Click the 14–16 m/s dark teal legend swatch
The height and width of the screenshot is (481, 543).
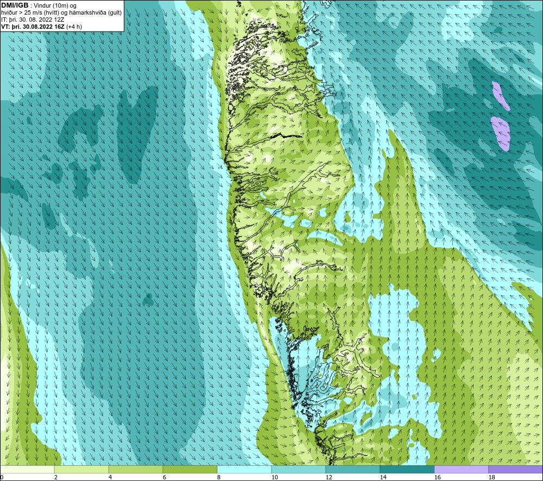407,469
